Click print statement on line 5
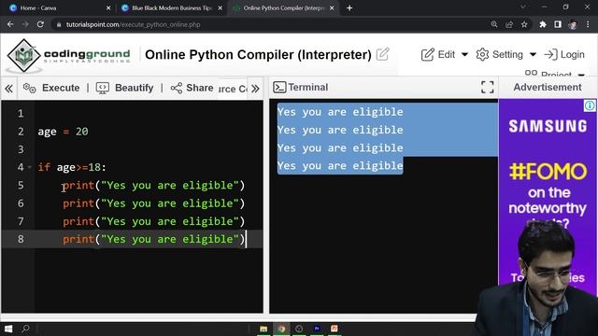 (x=153, y=185)
